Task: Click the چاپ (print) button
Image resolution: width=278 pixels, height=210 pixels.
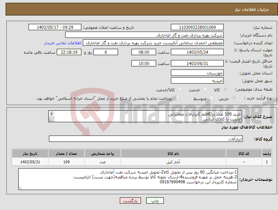Action: [155, 201]
